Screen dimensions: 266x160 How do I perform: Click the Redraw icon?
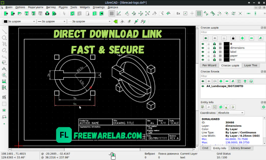tap(127, 13)
